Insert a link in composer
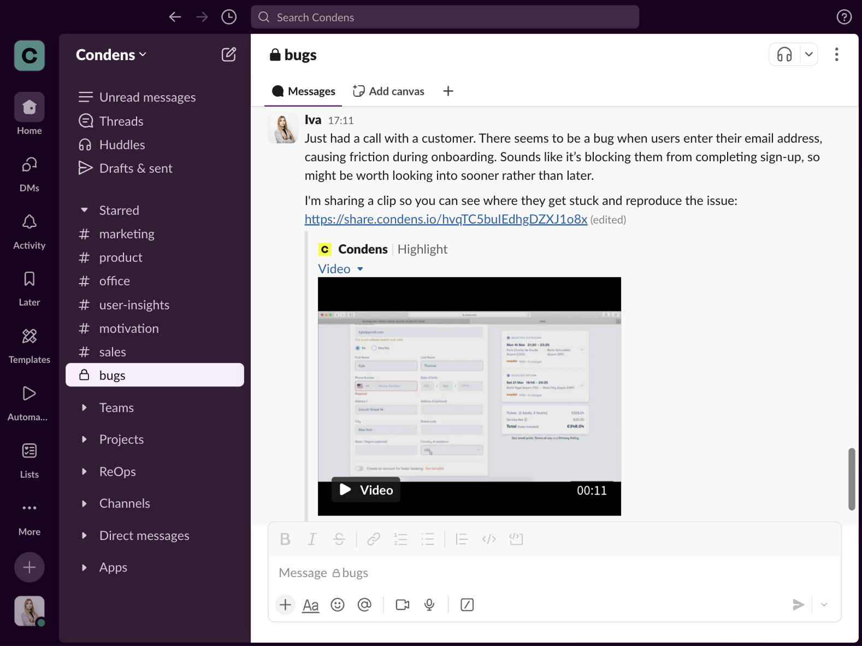The height and width of the screenshot is (646, 862). coord(374,539)
